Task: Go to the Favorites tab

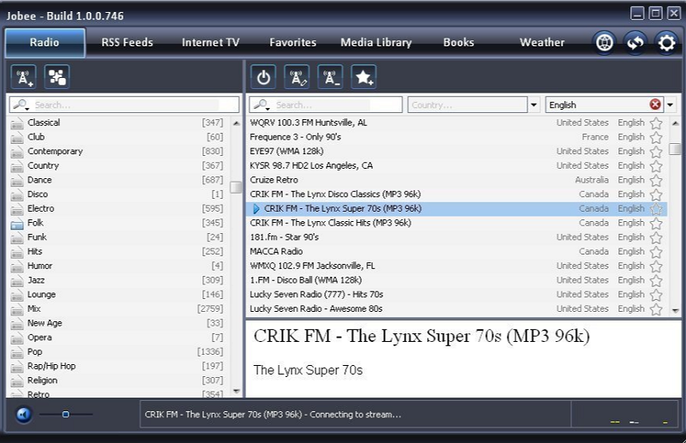Action: (x=292, y=43)
